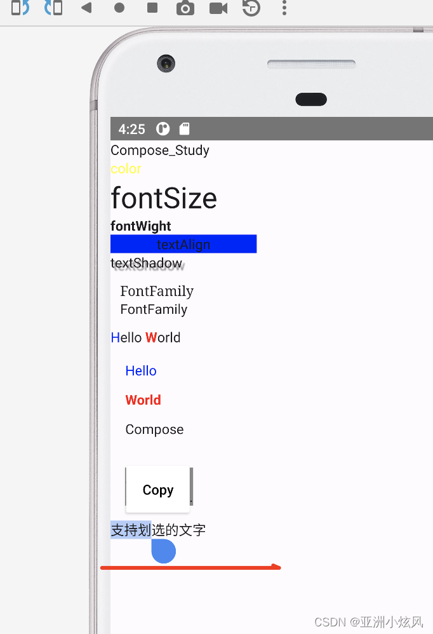Click the 'Compose_Study' title
This screenshot has height=634, width=433.
[160, 151]
